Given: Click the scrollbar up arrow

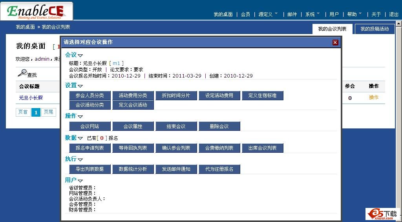Looking at the screenshot, I should click(399, 24).
